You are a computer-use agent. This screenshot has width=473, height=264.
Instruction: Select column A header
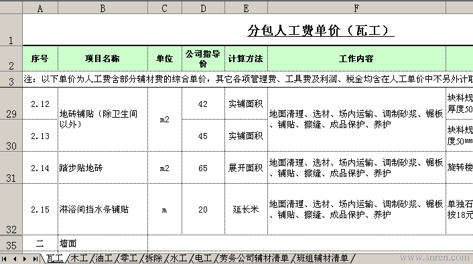coord(40,9)
